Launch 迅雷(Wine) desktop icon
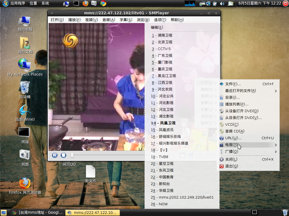The image size is (289, 216). click(x=25, y=112)
